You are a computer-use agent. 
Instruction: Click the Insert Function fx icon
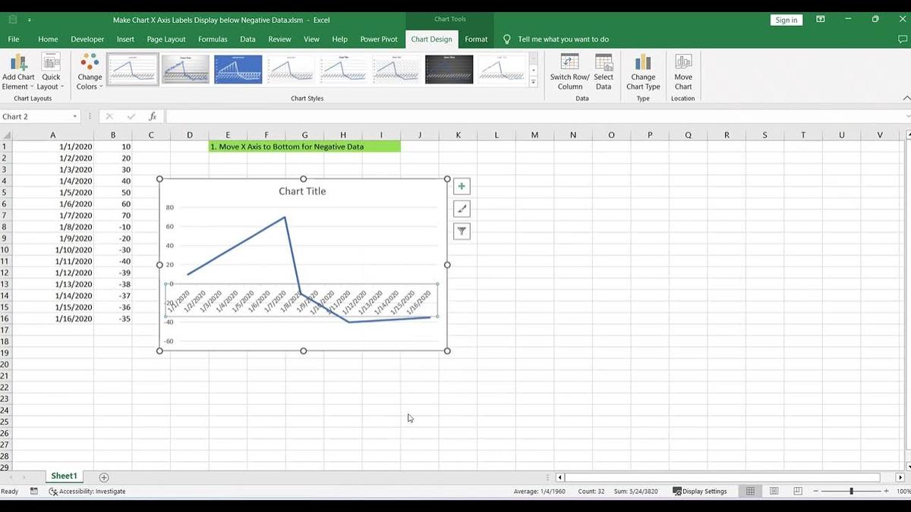pos(152,116)
